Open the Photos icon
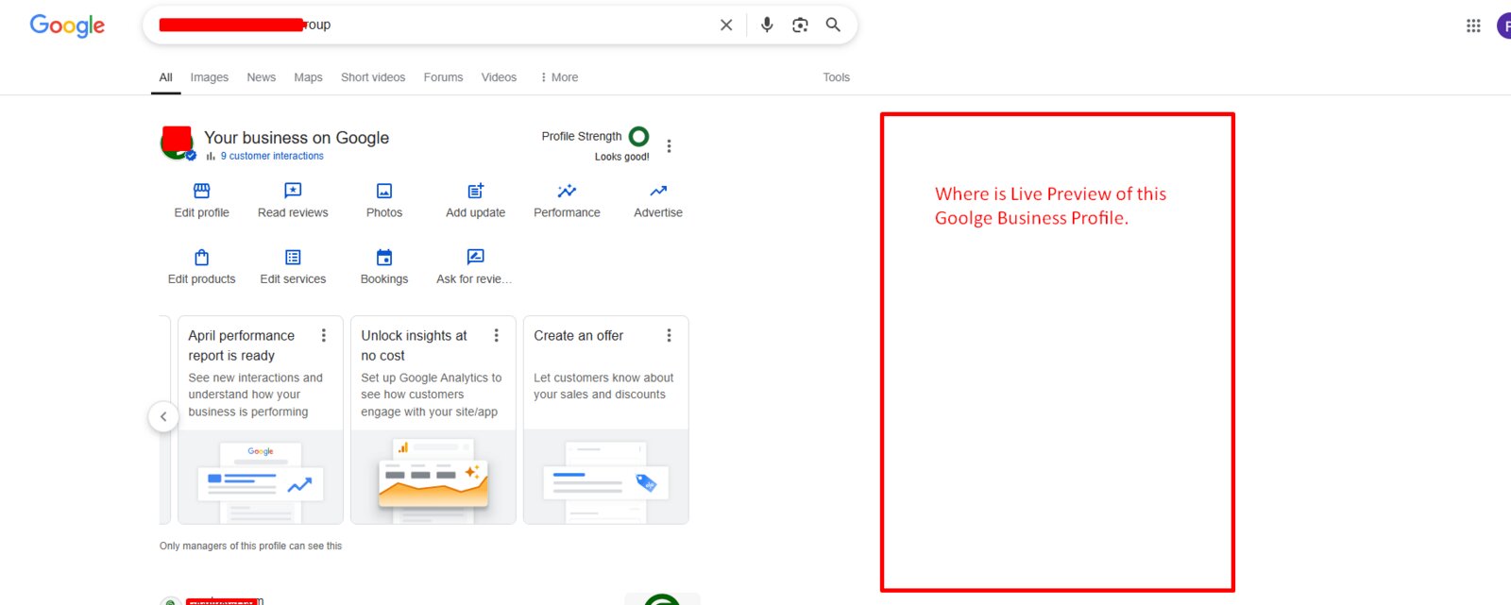The width and height of the screenshot is (1511, 605). point(384,191)
